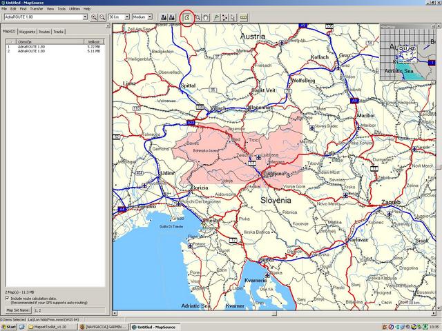This screenshot has height=331, width=442.
Task: Open the Help menu
Action: pos(87,9)
